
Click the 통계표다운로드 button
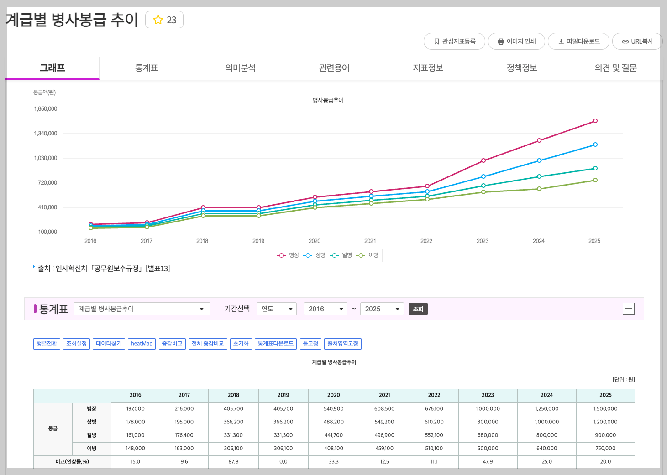click(276, 344)
